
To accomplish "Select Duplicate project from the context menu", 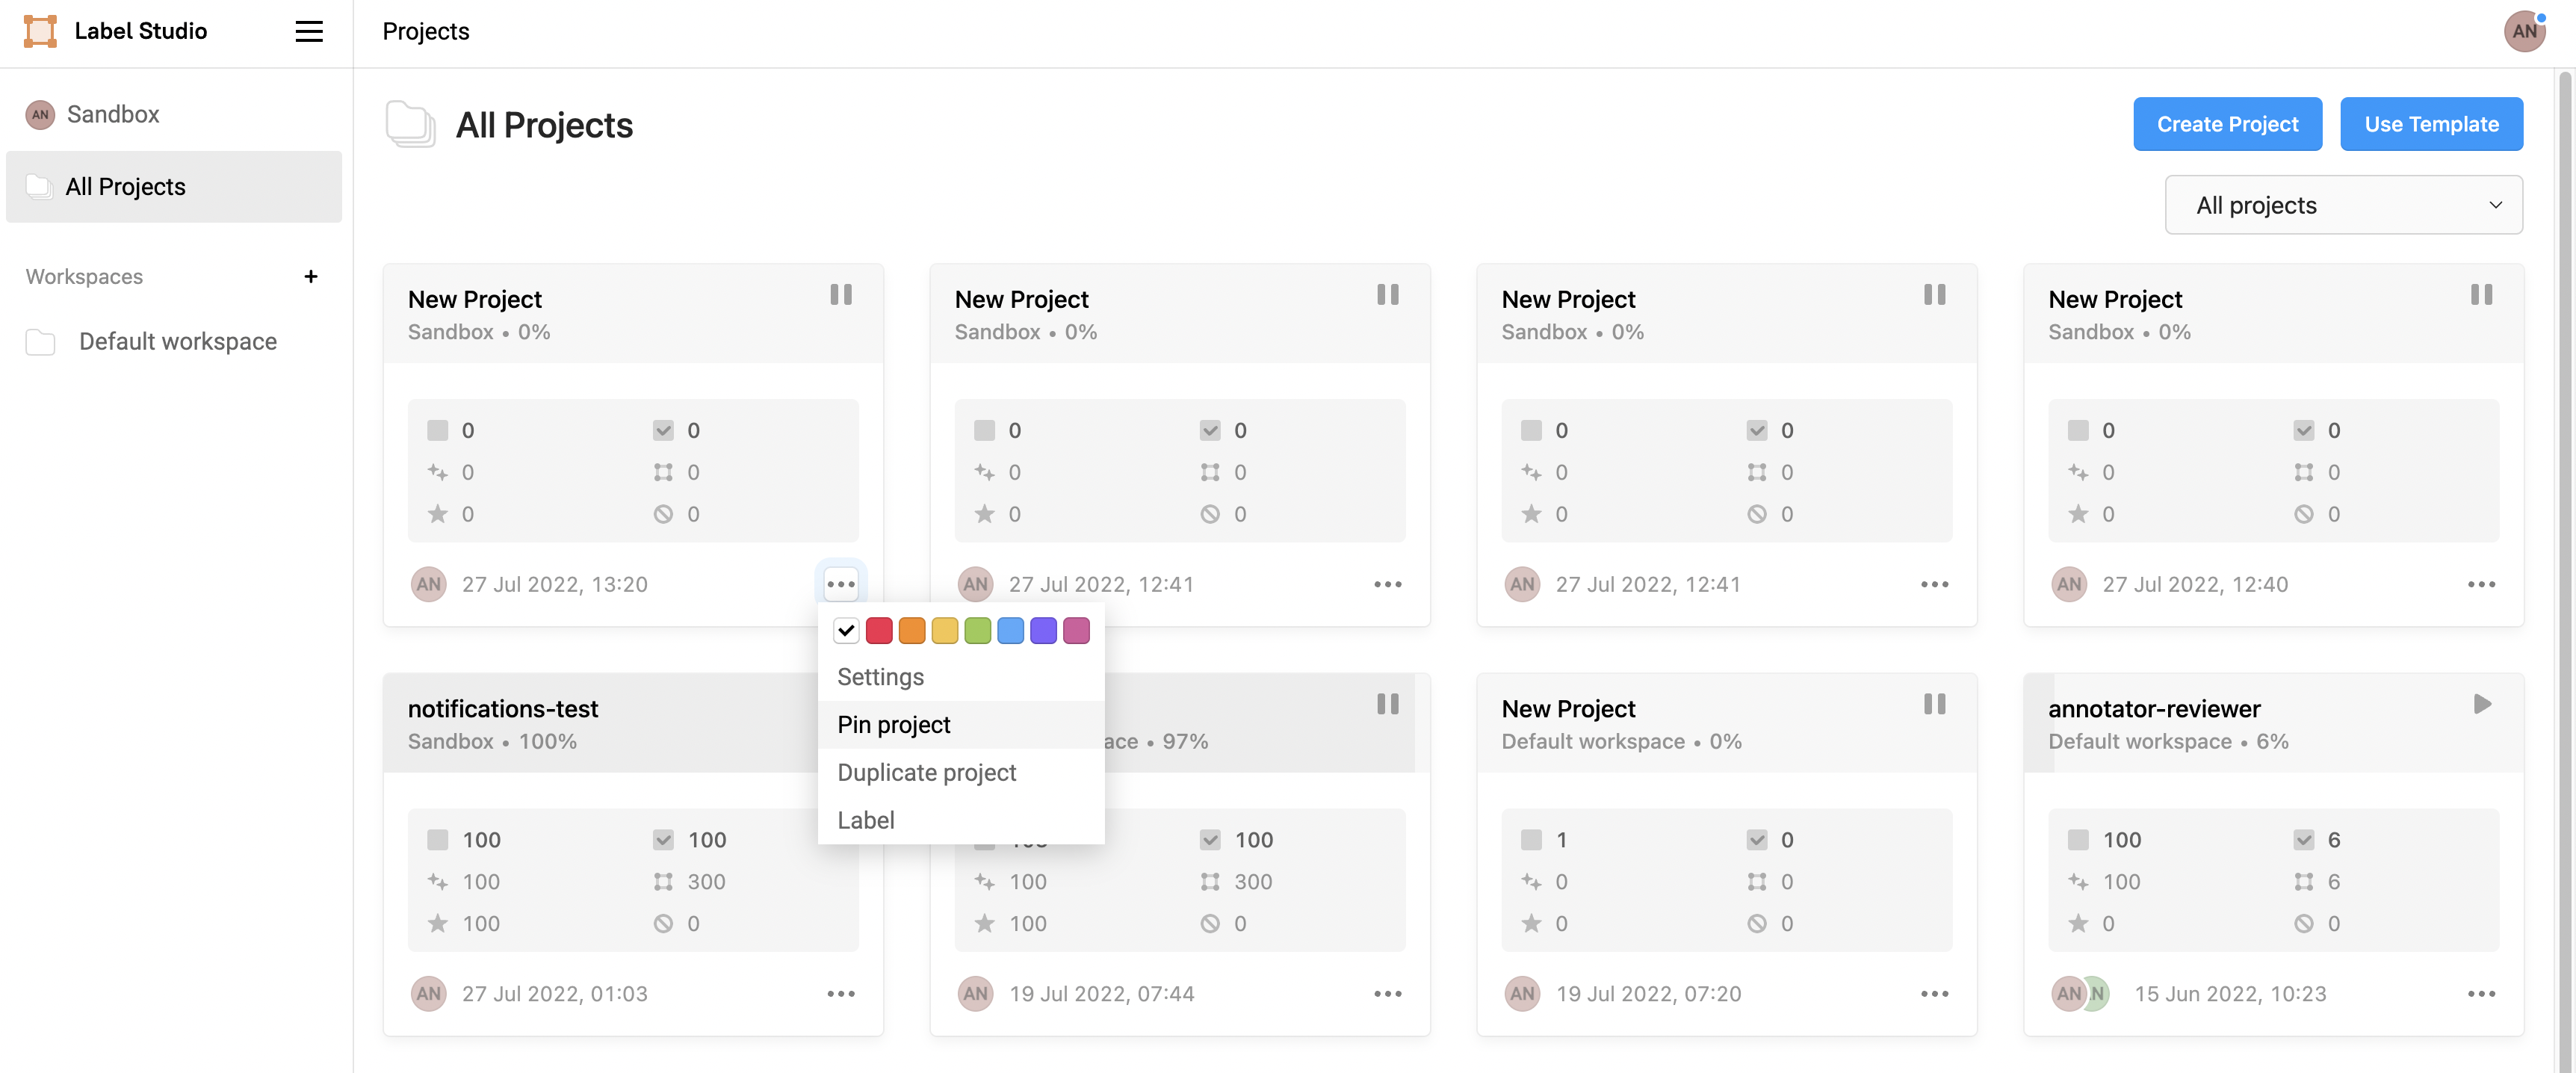I will [x=926, y=772].
